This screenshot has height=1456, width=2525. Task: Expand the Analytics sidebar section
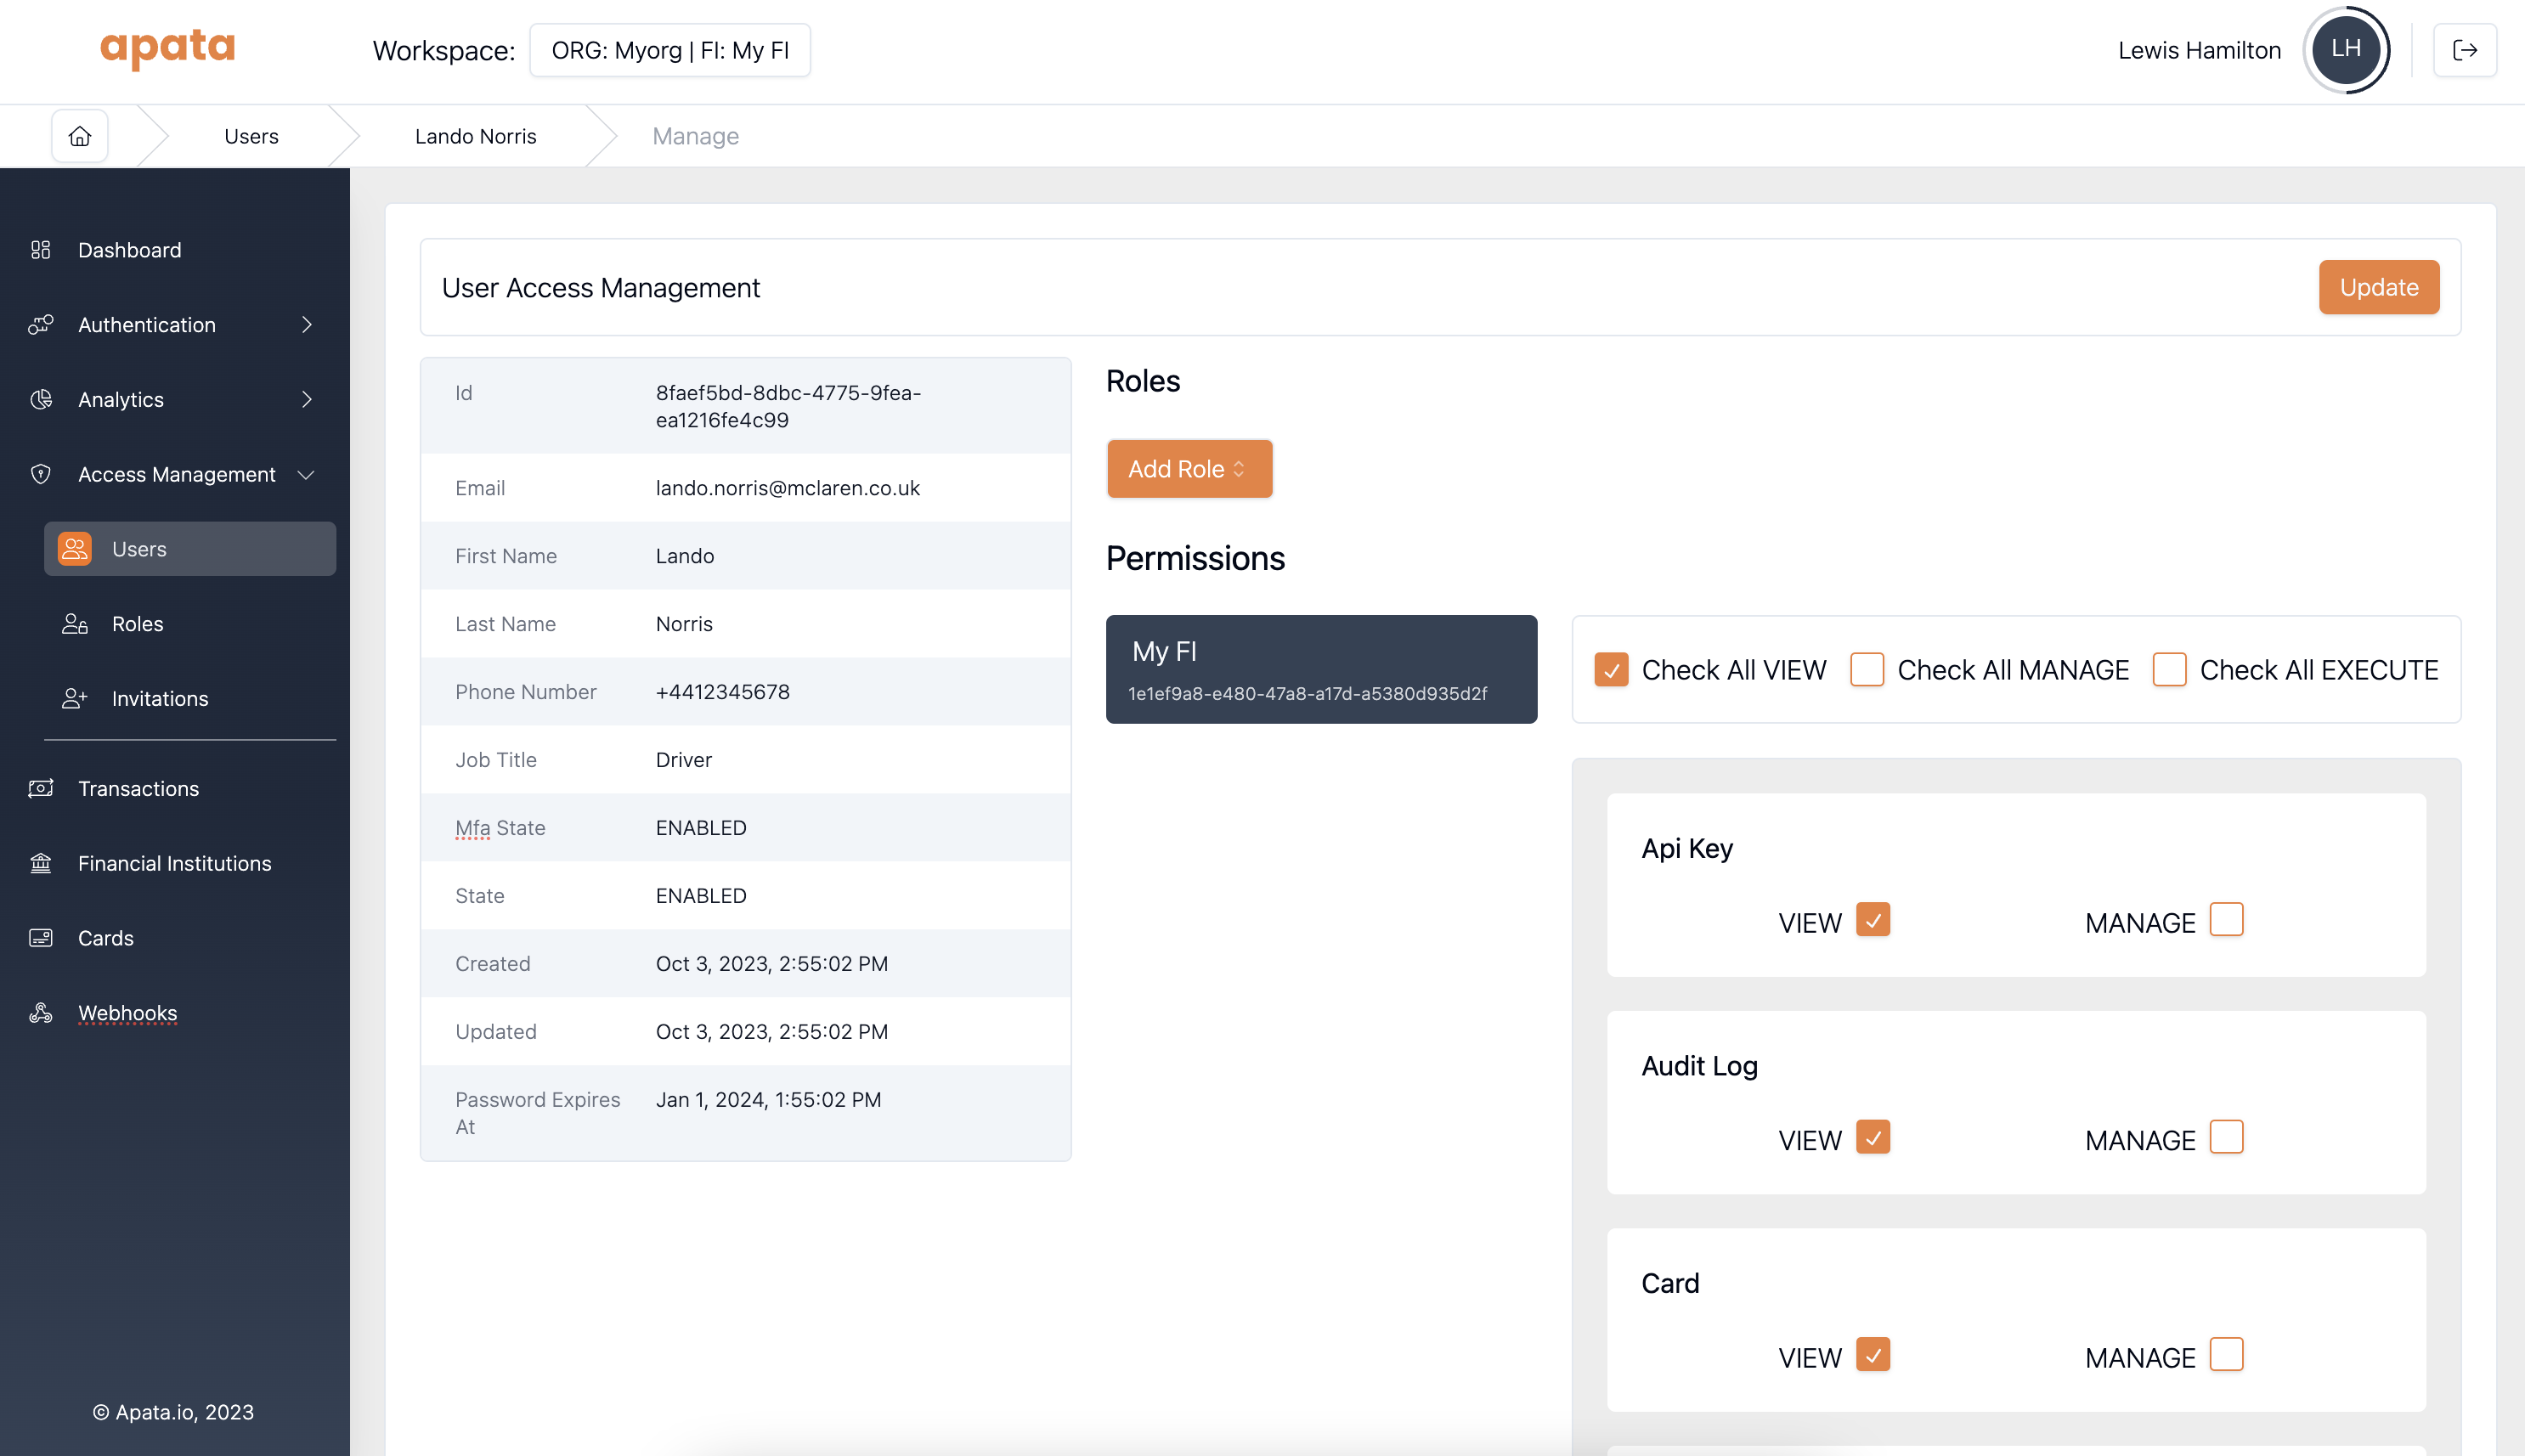click(170, 399)
